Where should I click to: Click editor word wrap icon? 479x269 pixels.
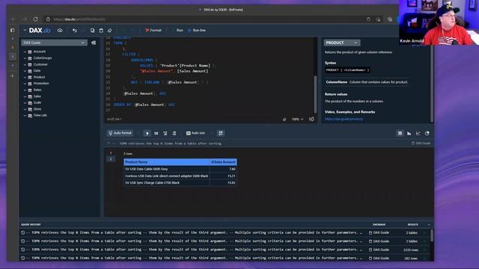point(311,119)
